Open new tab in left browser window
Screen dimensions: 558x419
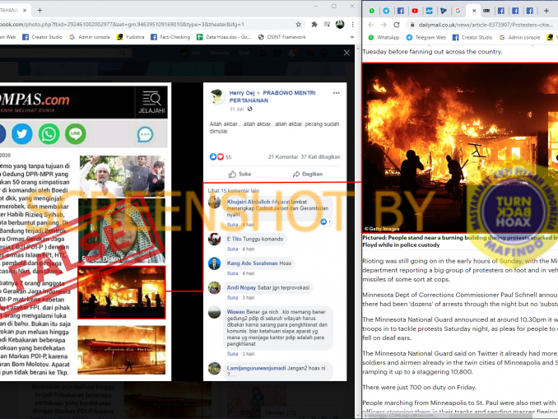point(40,11)
